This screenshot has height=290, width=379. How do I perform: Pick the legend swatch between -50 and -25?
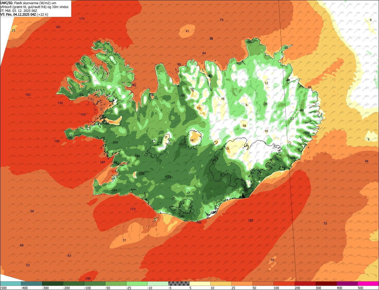point(115,283)
